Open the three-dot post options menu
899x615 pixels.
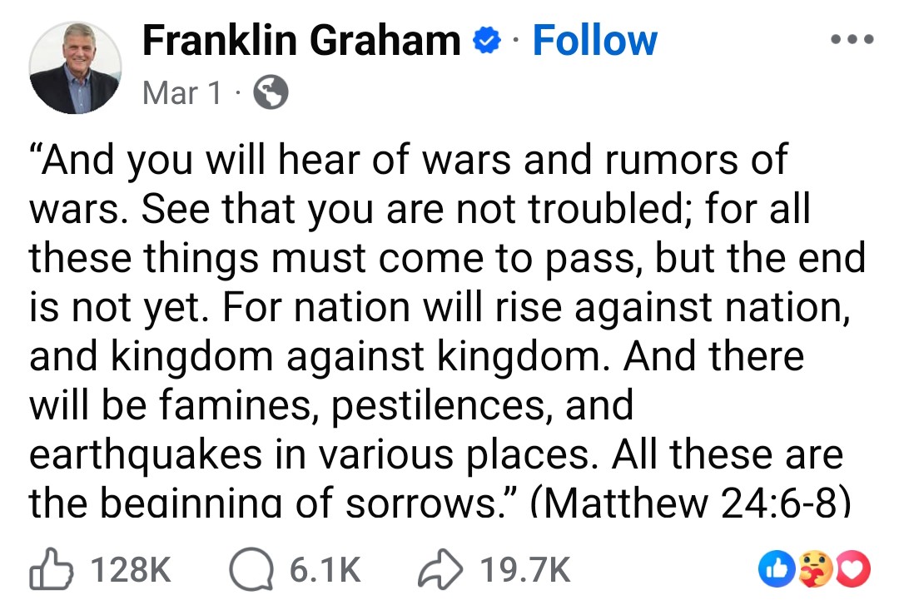point(852,40)
